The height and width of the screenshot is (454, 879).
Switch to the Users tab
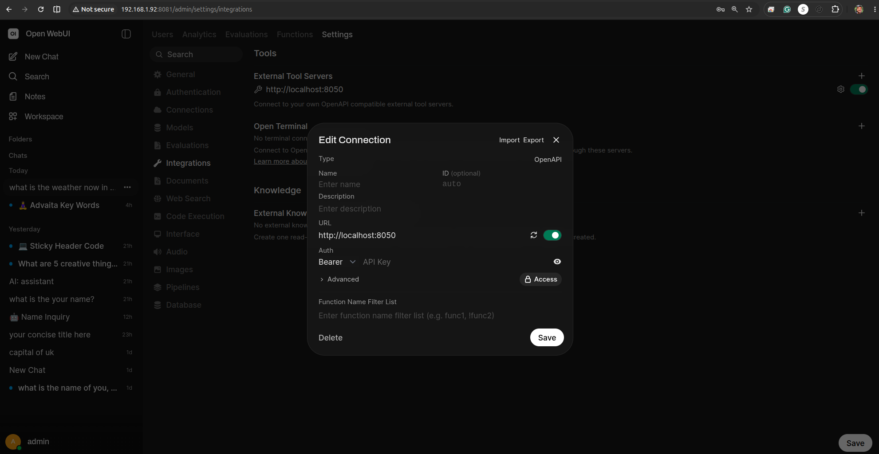[x=162, y=35]
